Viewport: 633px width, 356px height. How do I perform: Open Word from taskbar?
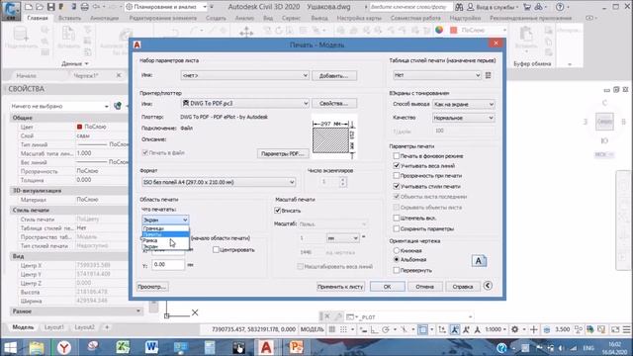(x=151, y=347)
